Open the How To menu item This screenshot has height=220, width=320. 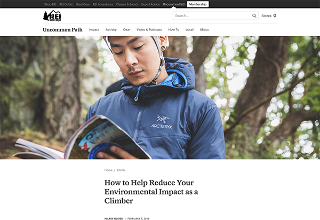[x=174, y=29]
